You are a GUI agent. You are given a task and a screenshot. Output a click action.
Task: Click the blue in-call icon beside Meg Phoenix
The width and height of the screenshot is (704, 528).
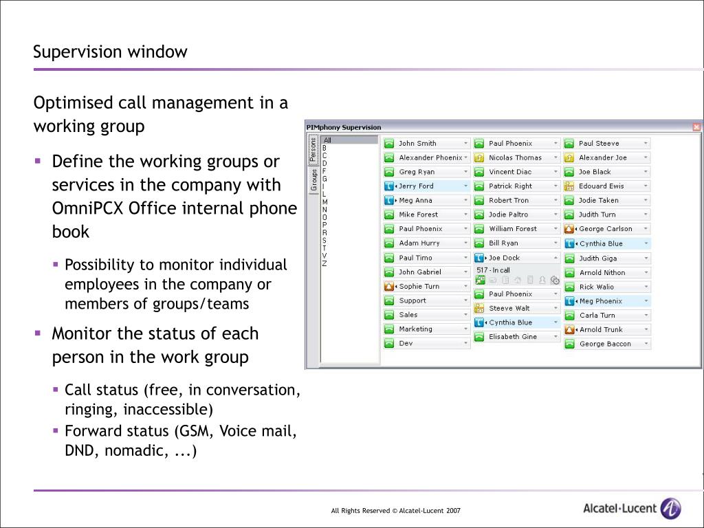(x=569, y=301)
